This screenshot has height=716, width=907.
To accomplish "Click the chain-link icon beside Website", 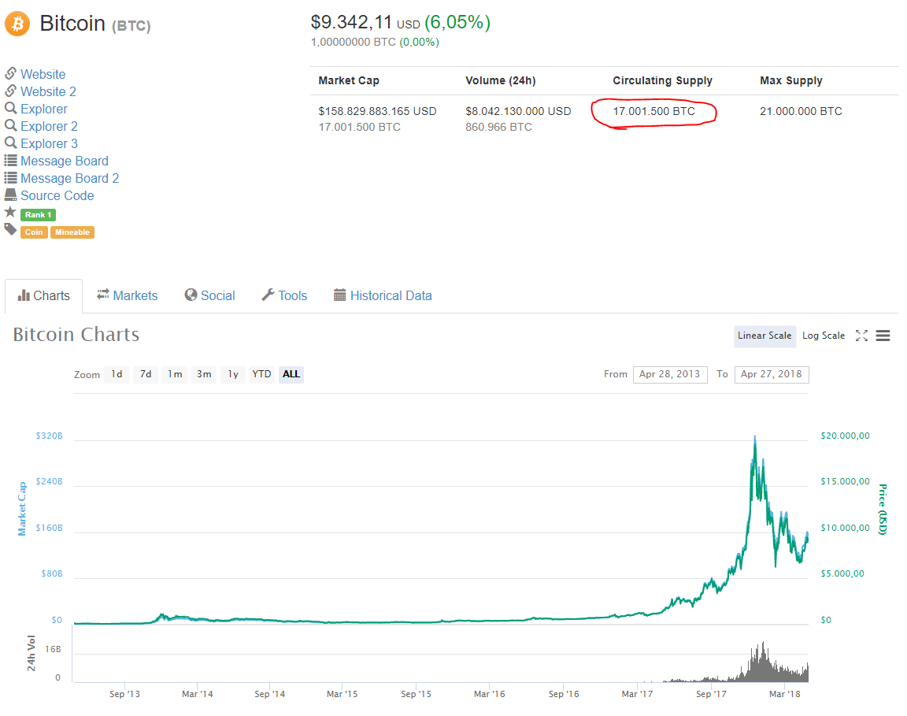I will click(10, 73).
